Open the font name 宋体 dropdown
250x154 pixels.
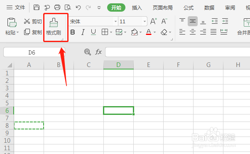(115, 21)
